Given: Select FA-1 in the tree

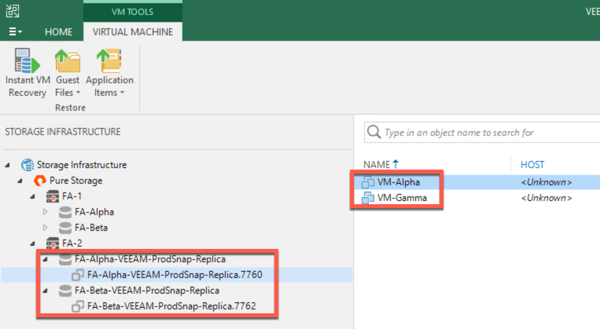Looking at the screenshot, I should (72, 196).
